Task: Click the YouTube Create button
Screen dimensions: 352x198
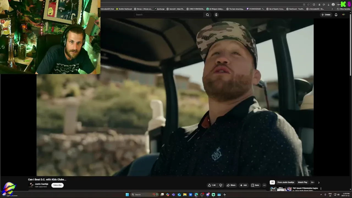Action: click(x=326, y=15)
